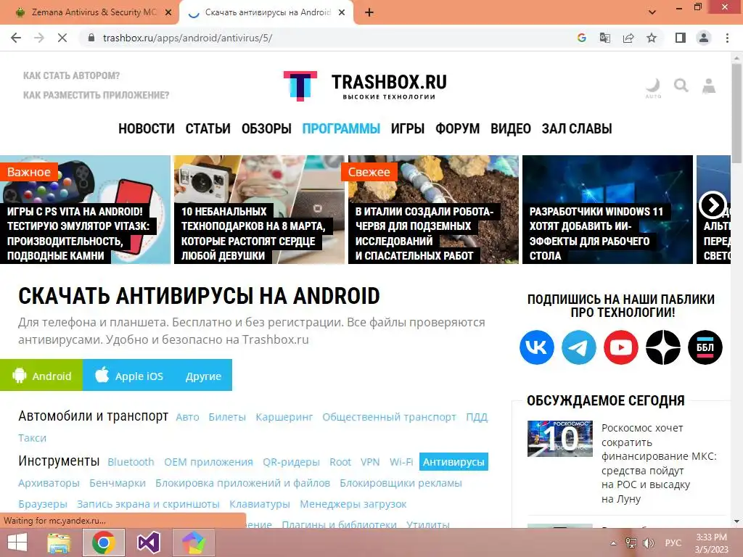This screenshot has width=743, height=557.
Task: Close the Скачать антивирусы tab
Action: (x=342, y=13)
